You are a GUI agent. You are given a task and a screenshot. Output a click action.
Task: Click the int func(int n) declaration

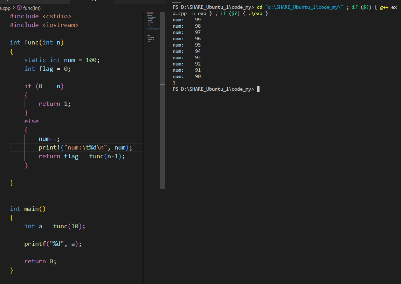(x=37, y=42)
